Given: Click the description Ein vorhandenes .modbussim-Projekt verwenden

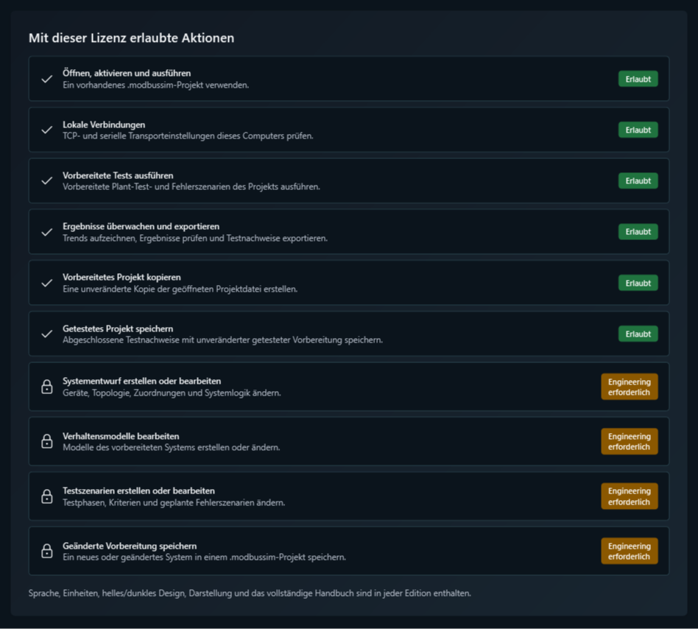Looking at the screenshot, I should pyautogui.click(x=156, y=85).
